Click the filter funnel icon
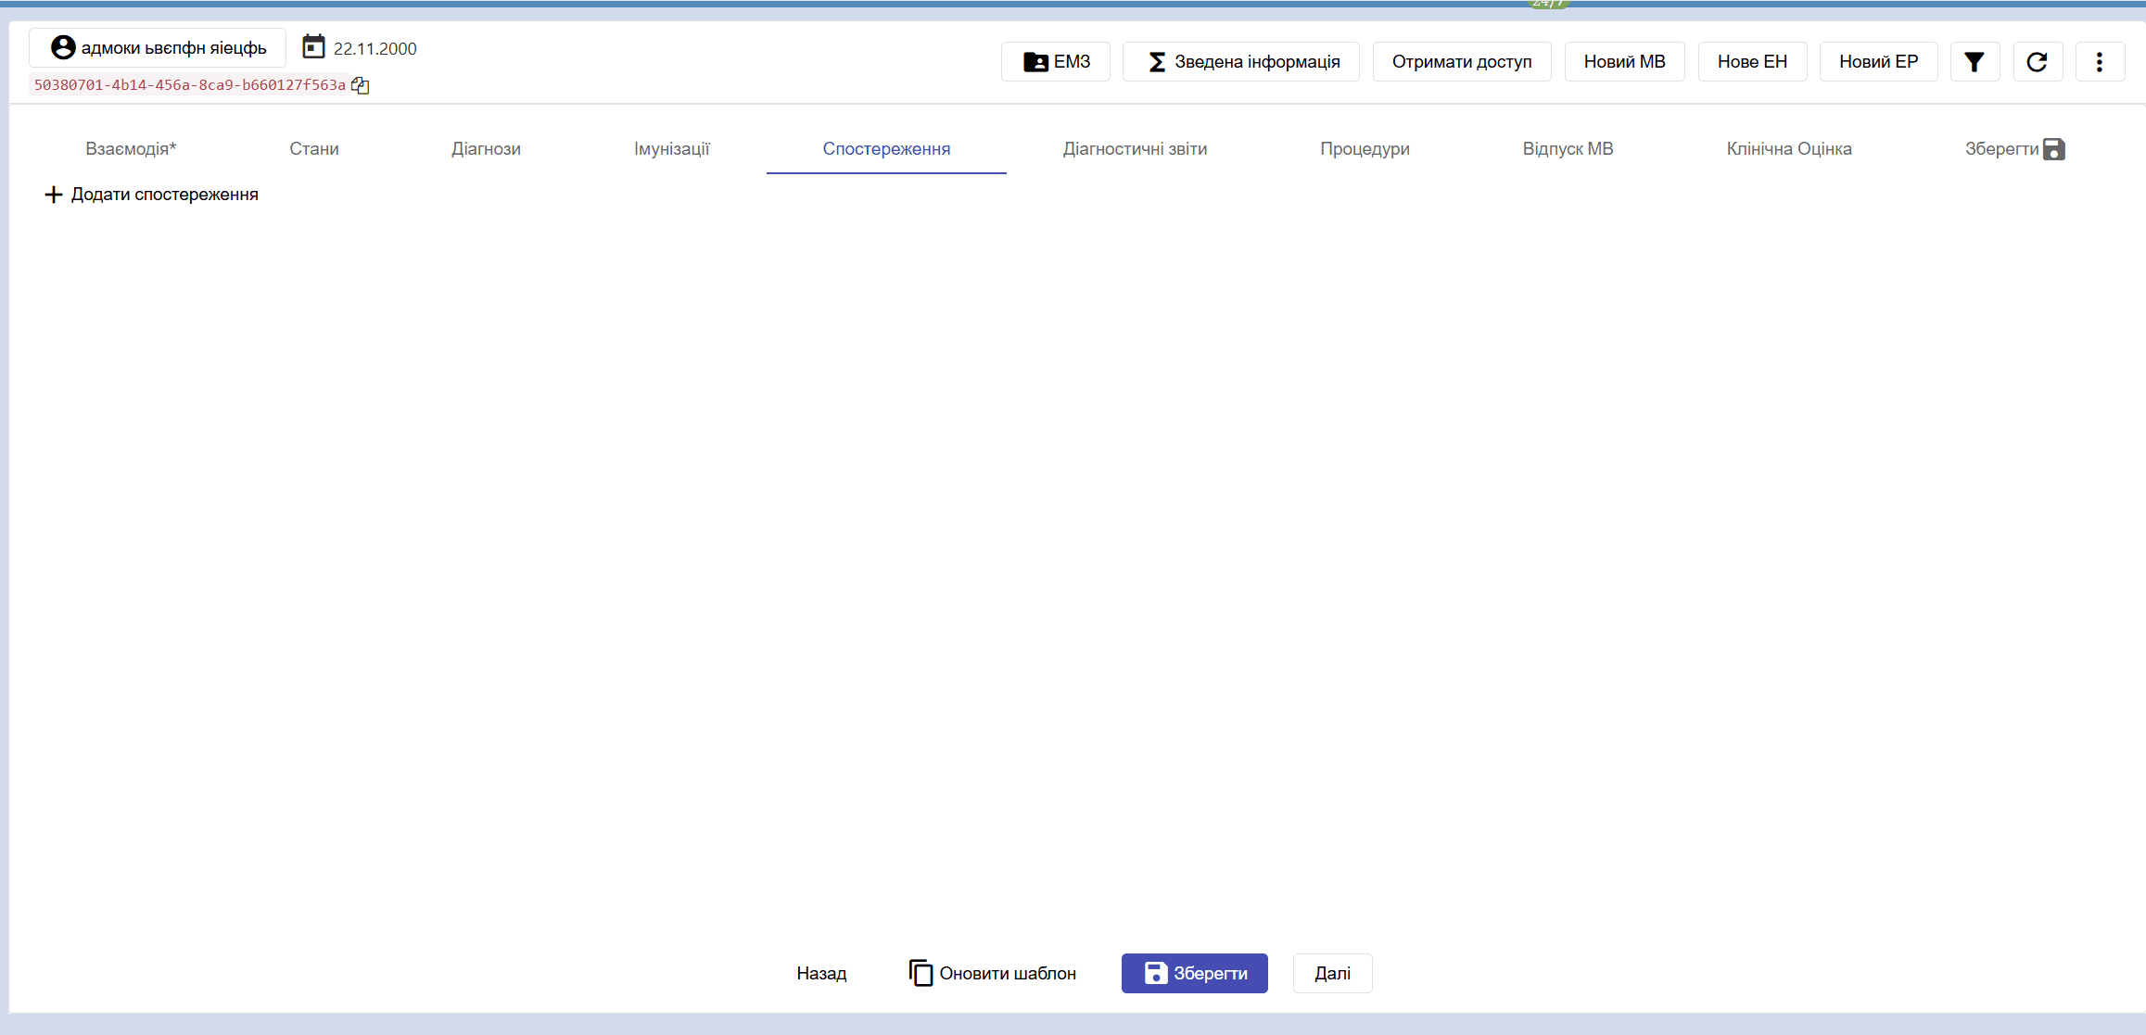The height and width of the screenshot is (1035, 2146). click(1975, 62)
